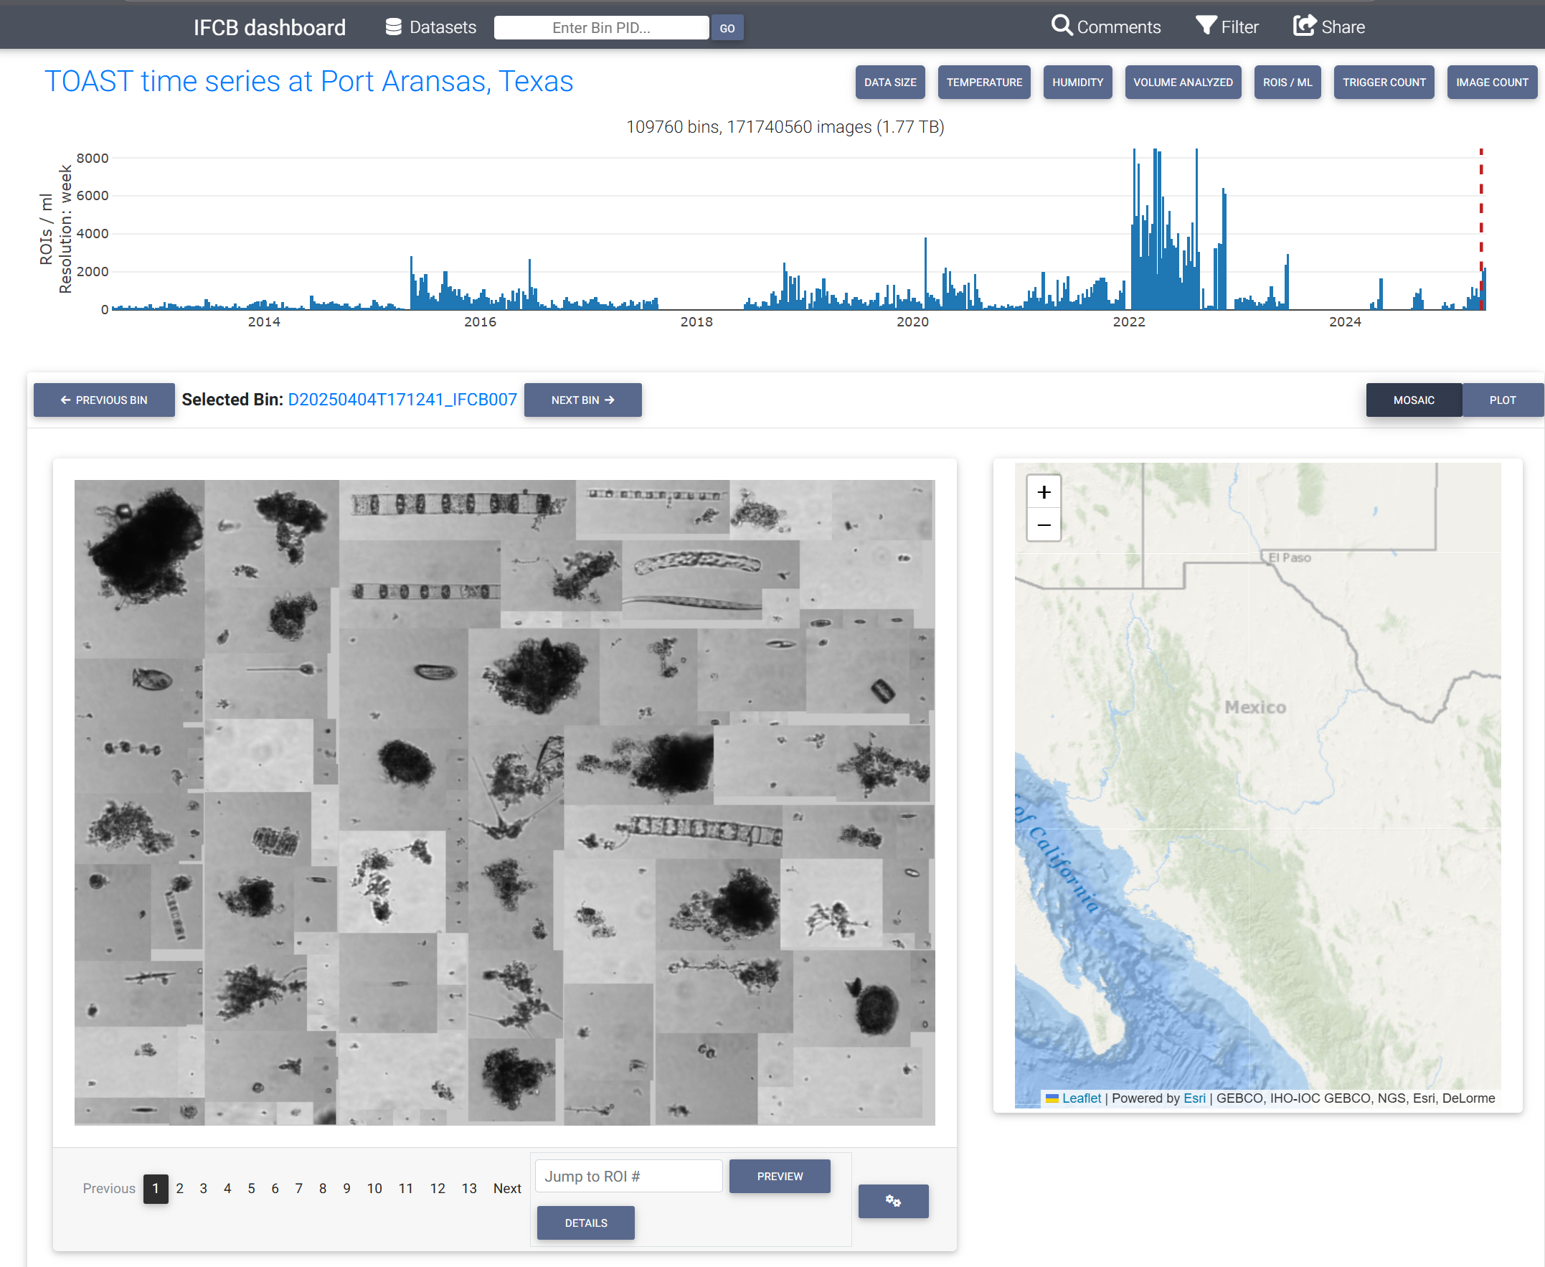The width and height of the screenshot is (1545, 1267).
Task: Open the Esri attribution link
Action: (1194, 1098)
